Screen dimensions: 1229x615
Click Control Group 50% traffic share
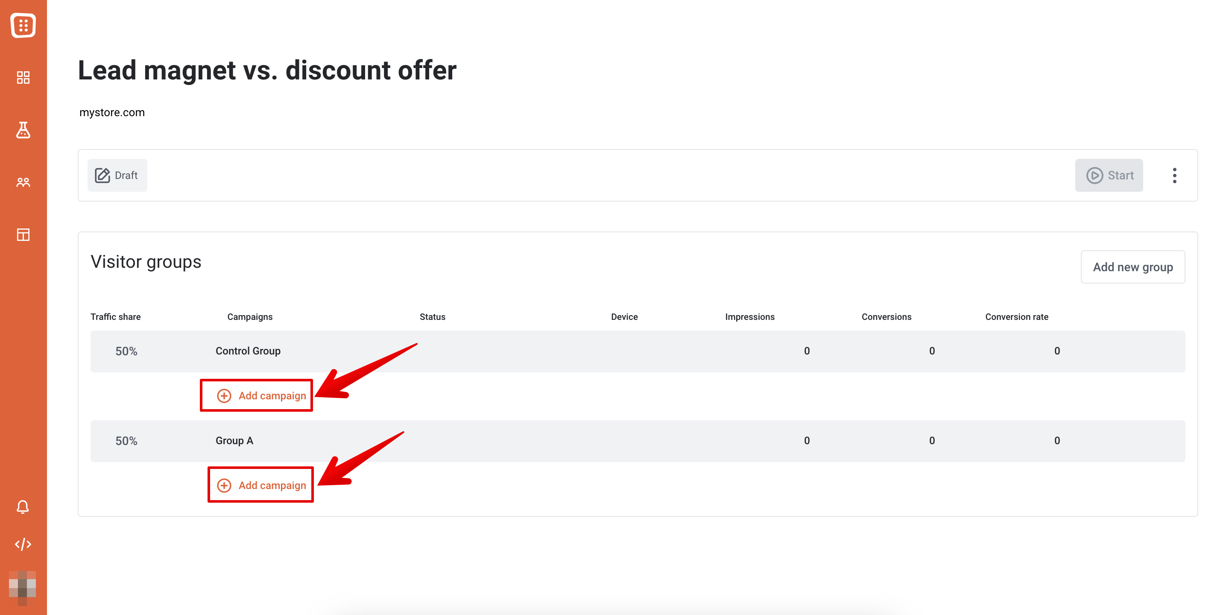[126, 351]
